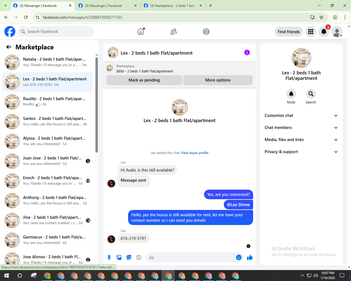Open Windows action center notification icon
Viewport: 351px width, 281px height.
coord(342,276)
